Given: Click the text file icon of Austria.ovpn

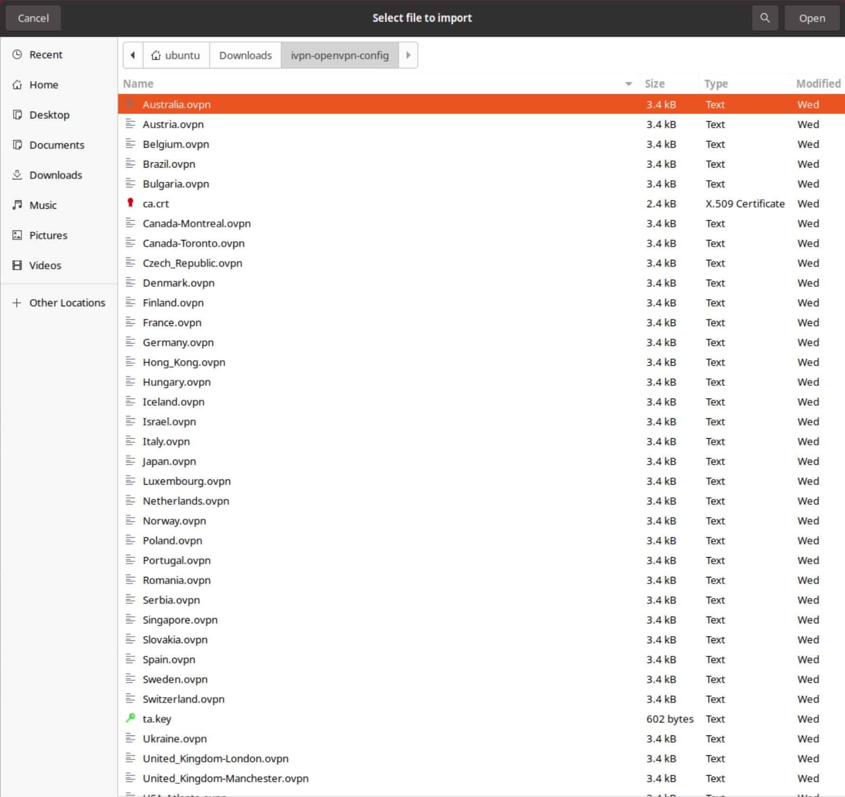Looking at the screenshot, I should click(x=131, y=124).
